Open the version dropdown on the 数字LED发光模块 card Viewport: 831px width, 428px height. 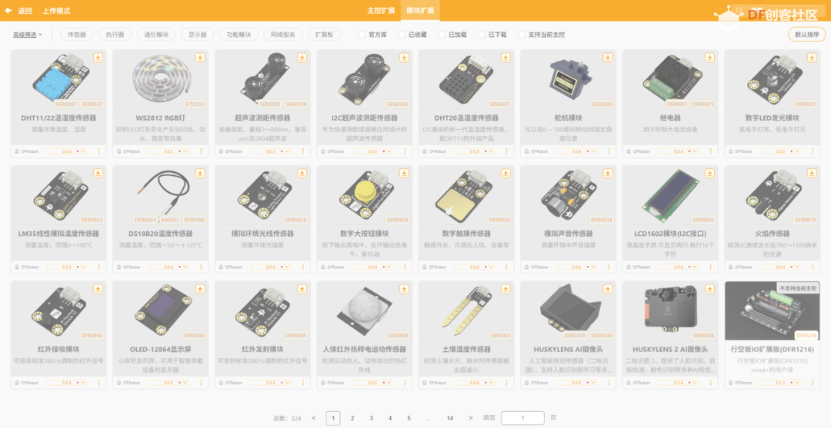[780, 151]
